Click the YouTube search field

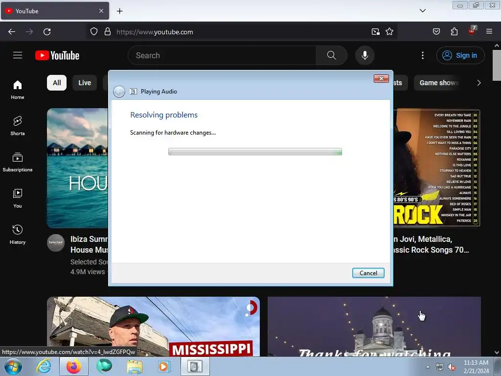(x=222, y=55)
